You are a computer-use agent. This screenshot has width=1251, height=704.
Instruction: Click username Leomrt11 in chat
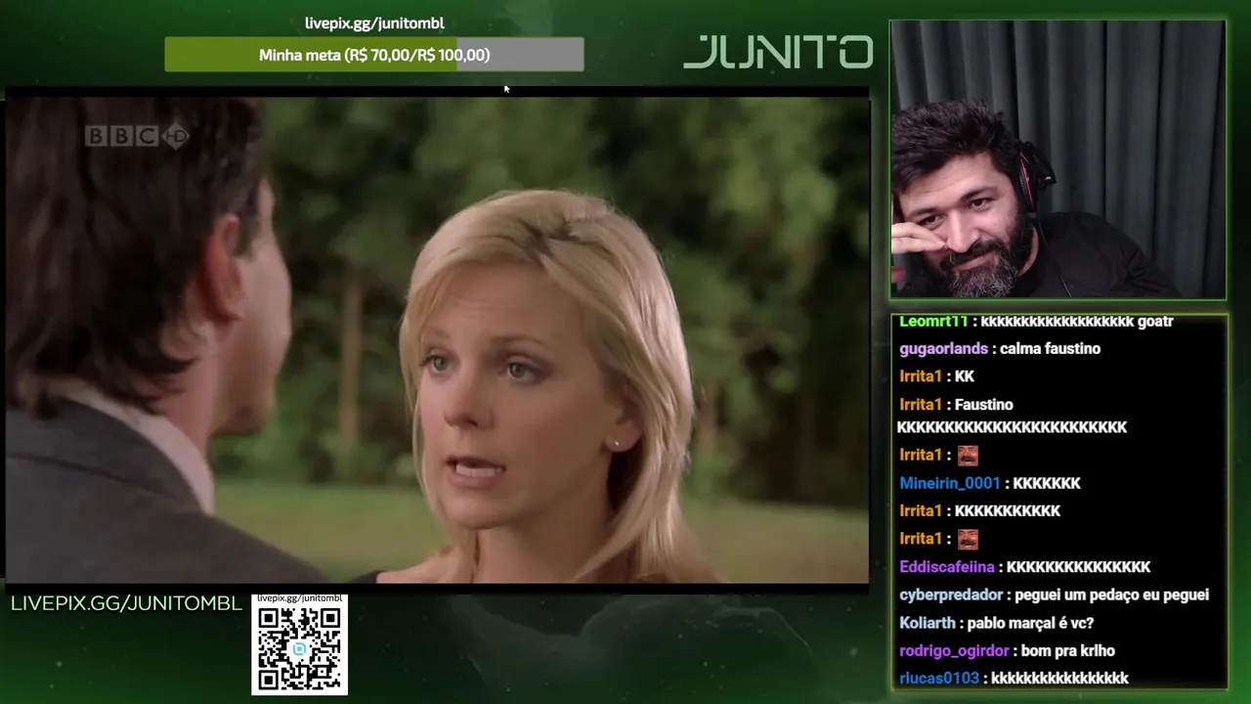coord(933,322)
